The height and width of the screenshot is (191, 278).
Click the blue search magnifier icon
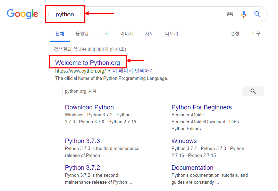pos(257,14)
